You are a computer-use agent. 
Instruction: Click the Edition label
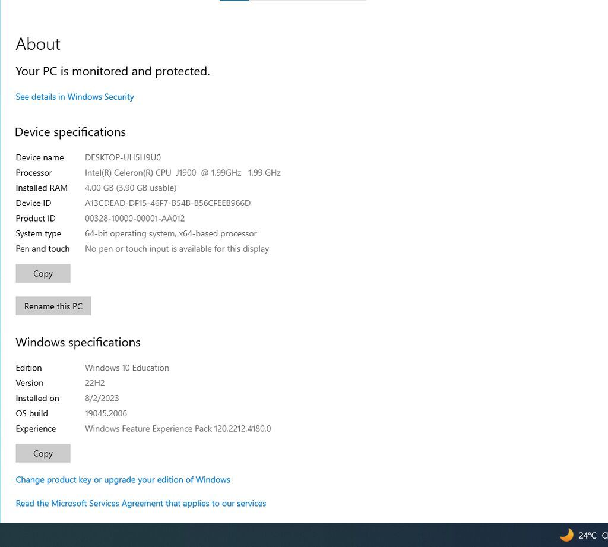[28, 368]
